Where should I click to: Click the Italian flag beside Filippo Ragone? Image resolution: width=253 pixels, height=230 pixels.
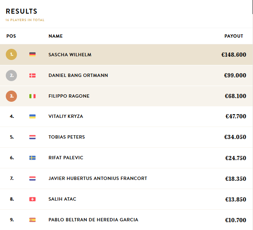[x=32, y=96]
